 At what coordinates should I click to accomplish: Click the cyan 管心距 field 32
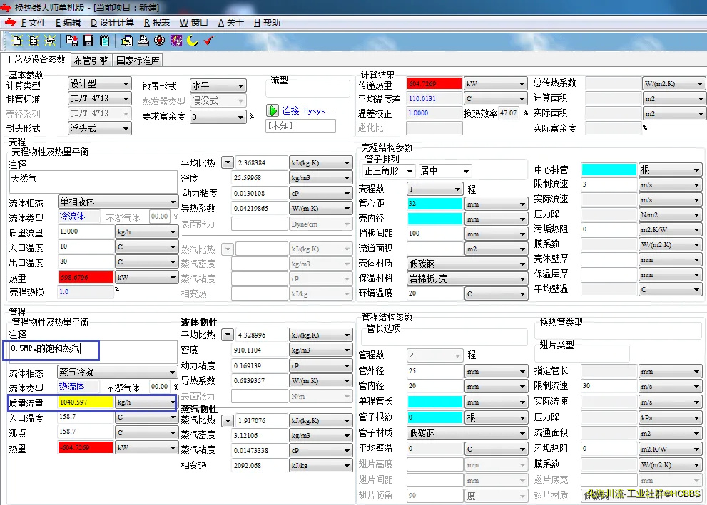tap(435, 204)
